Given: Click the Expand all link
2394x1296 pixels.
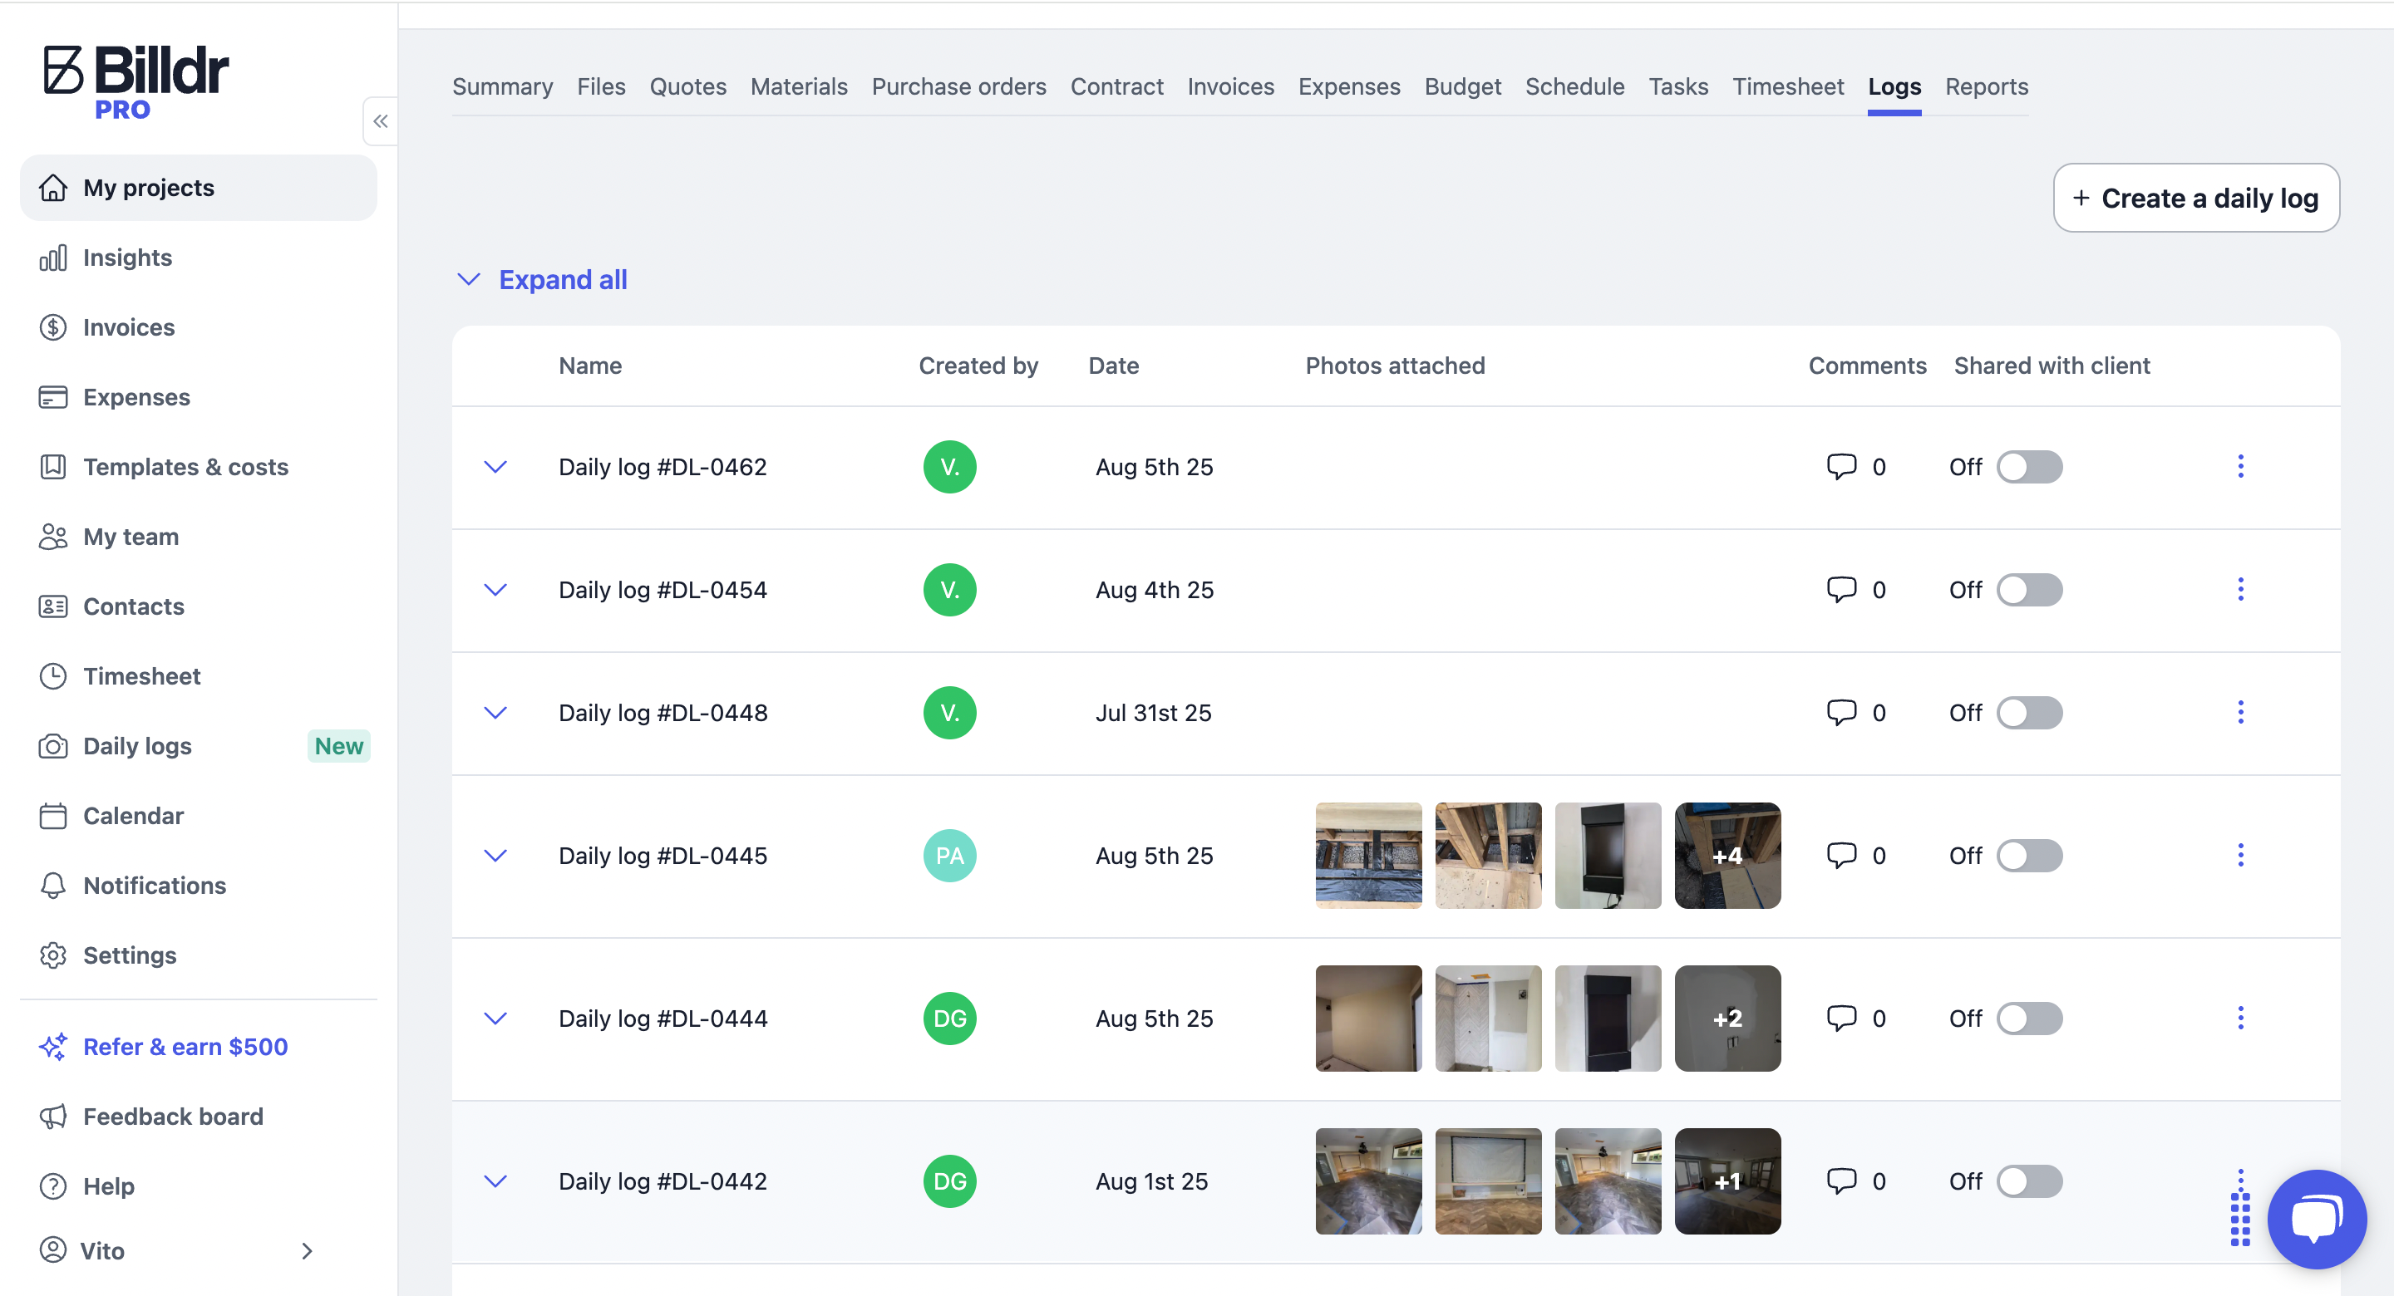Looking at the screenshot, I should point(562,278).
